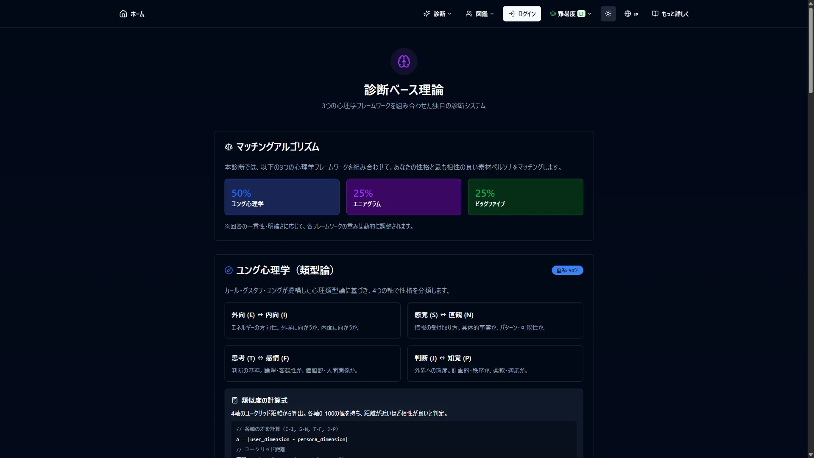Click the home house icon
The width and height of the screenshot is (814, 458).
[x=123, y=14]
